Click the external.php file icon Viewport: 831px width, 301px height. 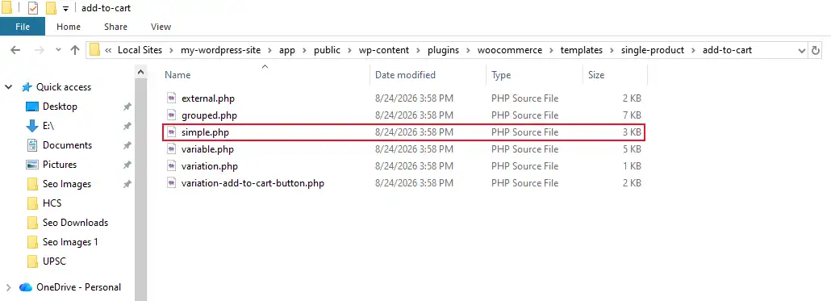[171, 98]
